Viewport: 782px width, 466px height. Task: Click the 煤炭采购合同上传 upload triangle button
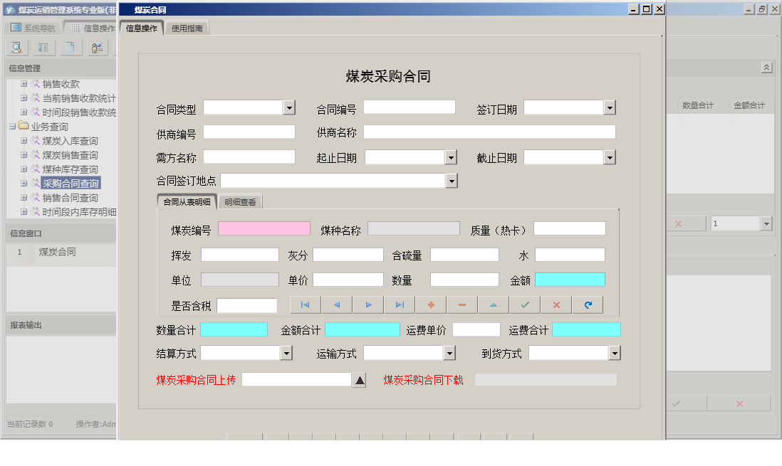[360, 380]
